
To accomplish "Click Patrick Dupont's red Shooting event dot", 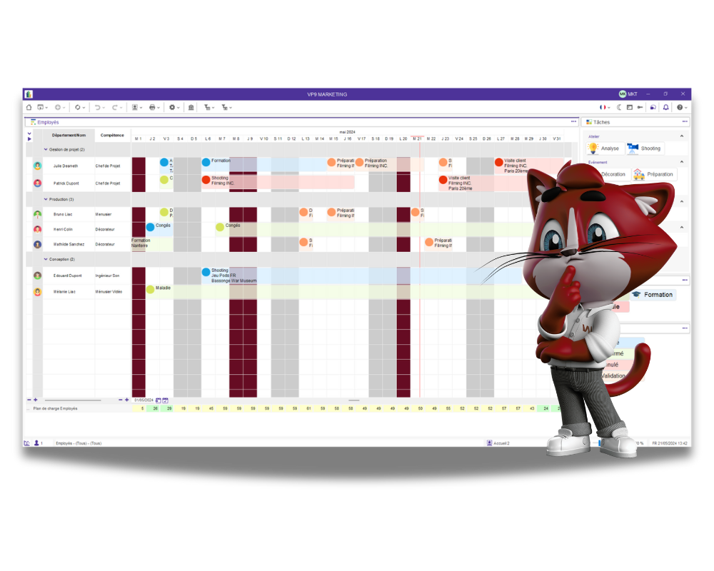I will coord(206,180).
